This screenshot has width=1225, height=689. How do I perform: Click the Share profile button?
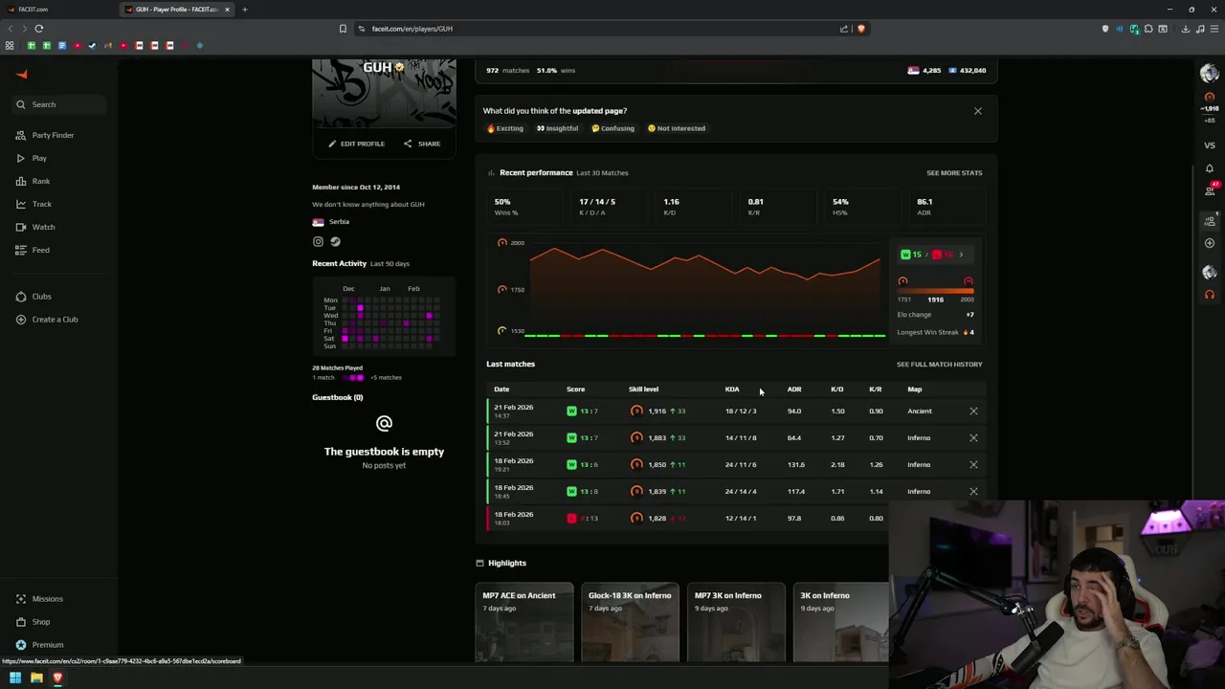[x=422, y=144]
